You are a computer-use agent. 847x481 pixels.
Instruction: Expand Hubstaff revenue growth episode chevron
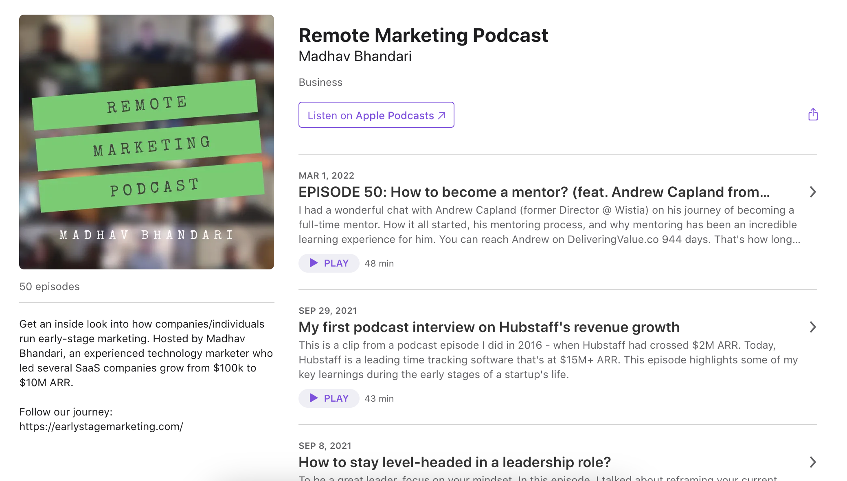tap(812, 327)
